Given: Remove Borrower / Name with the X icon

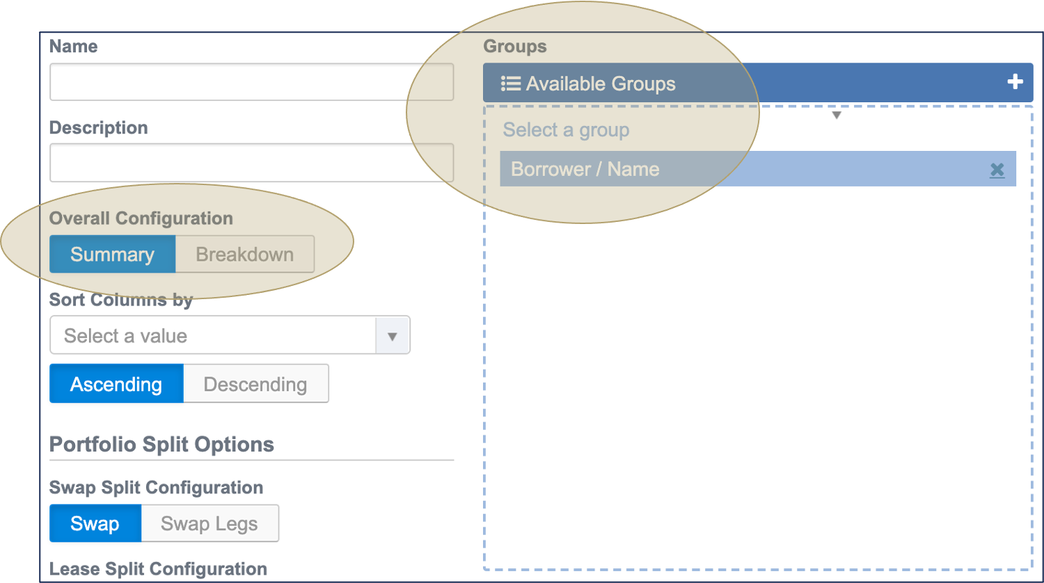Looking at the screenshot, I should point(997,170).
